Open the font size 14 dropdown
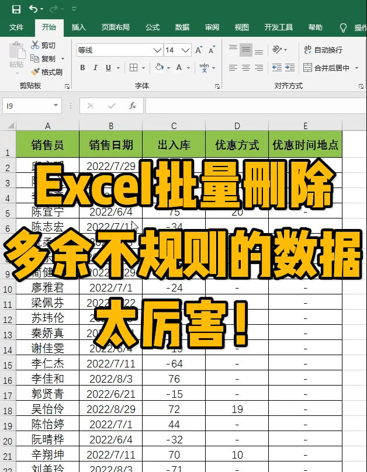The height and width of the screenshot is (472, 367). click(186, 50)
